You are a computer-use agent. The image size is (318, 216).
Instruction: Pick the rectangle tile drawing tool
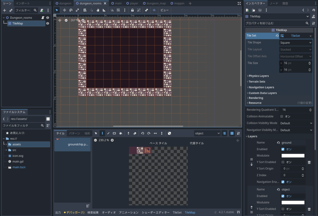point(114,133)
